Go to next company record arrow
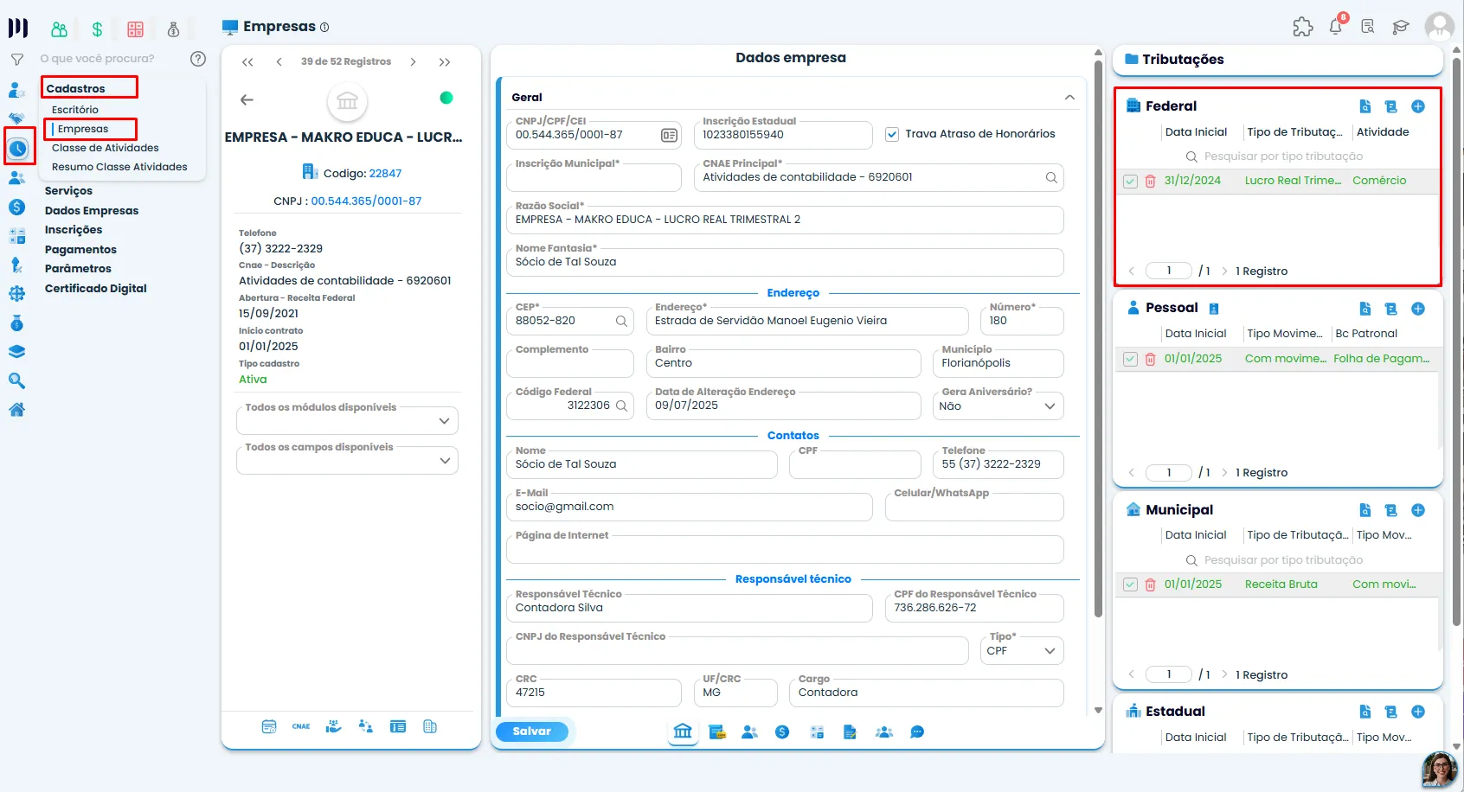This screenshot has width=1464, height=792. pos(413,62)
